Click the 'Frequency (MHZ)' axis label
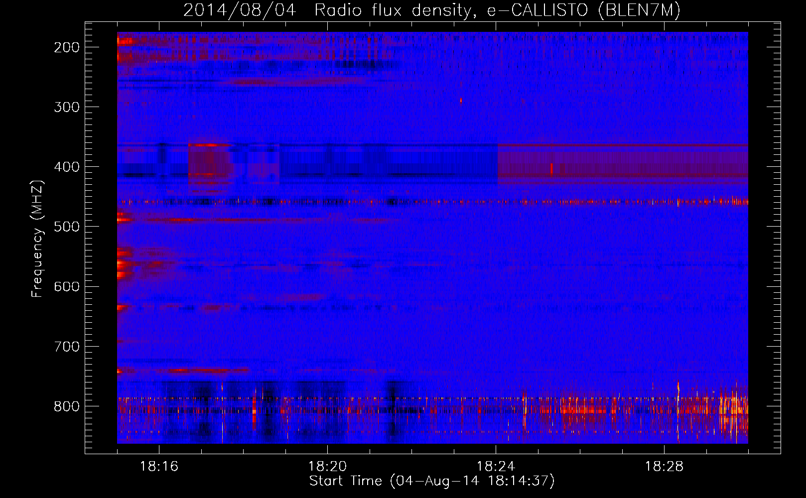Image resolution: width=806 pixels, height=498 pixels. point(37,239)
